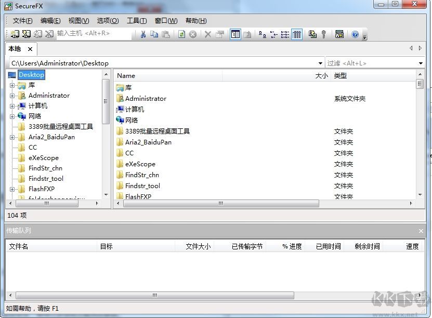432x318 pixels.
Task: Expand the Administrator tree node
Action: click(12, 96)
